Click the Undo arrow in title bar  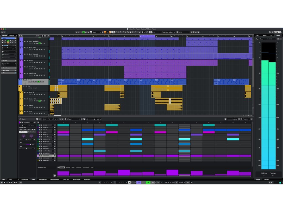pyautogui.click(x=2, y=32)
